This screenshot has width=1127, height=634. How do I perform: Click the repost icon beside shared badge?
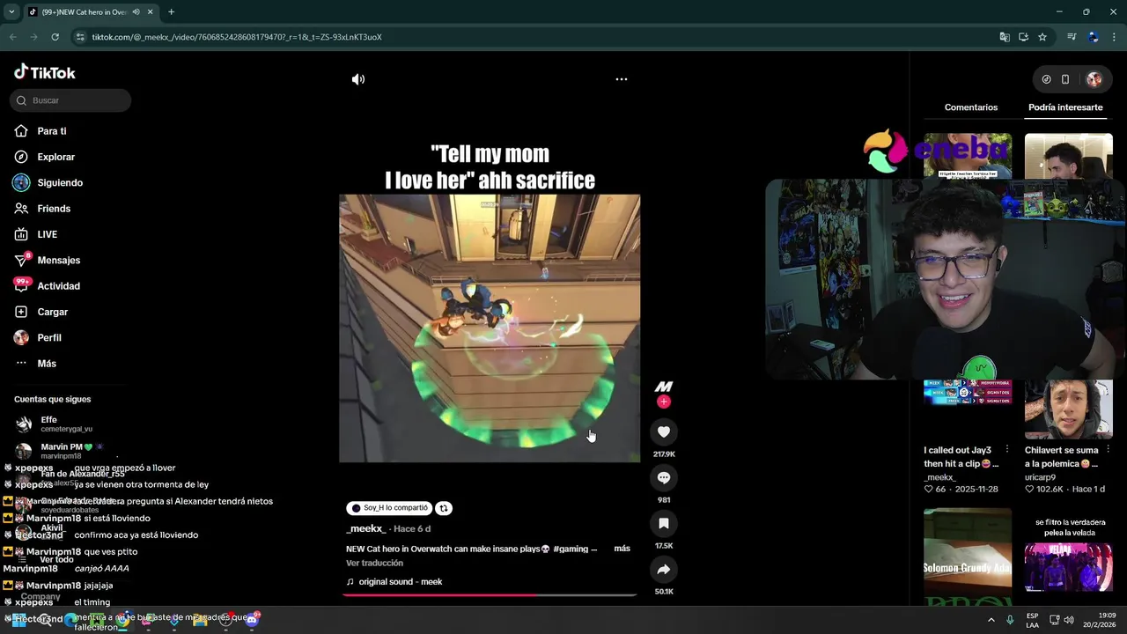click(x=444, y=508)
